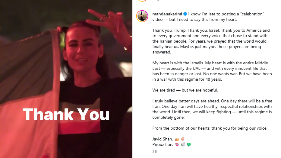Open the 21h post timestamp
The width and height of the screenshot is (281, 158).
coord(155,152)
